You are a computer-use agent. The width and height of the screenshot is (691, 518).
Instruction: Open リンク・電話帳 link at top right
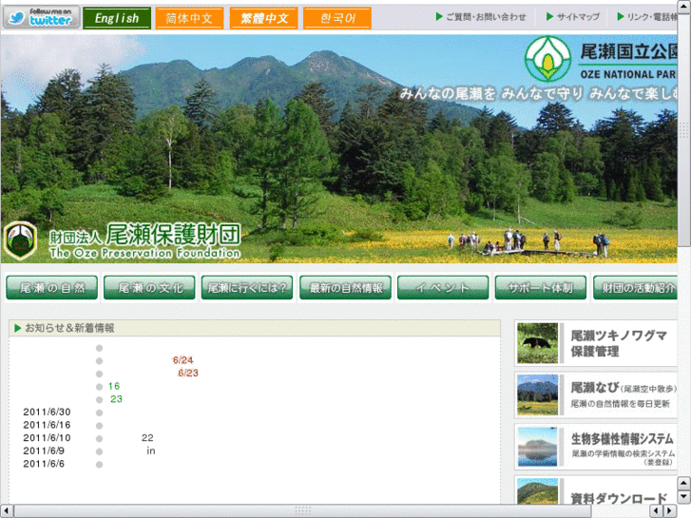point(652,17)
